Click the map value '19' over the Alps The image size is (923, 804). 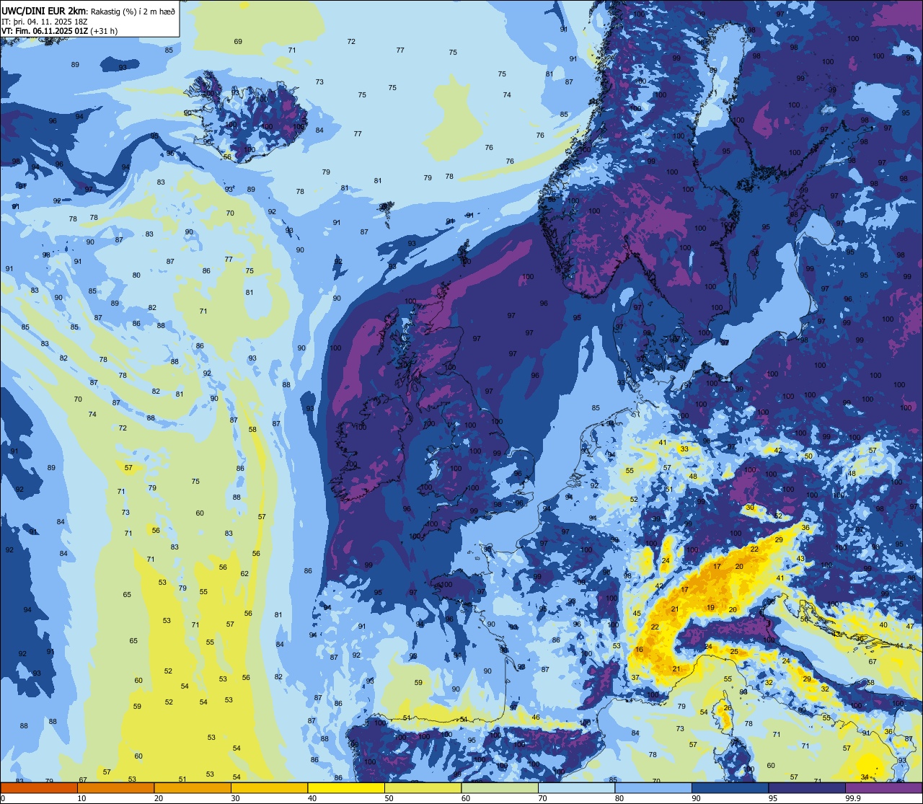point(710,607)
